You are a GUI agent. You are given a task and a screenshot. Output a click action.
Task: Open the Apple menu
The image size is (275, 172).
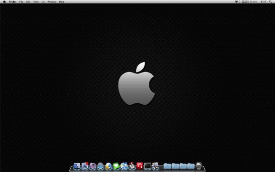[x=4, y=2]
